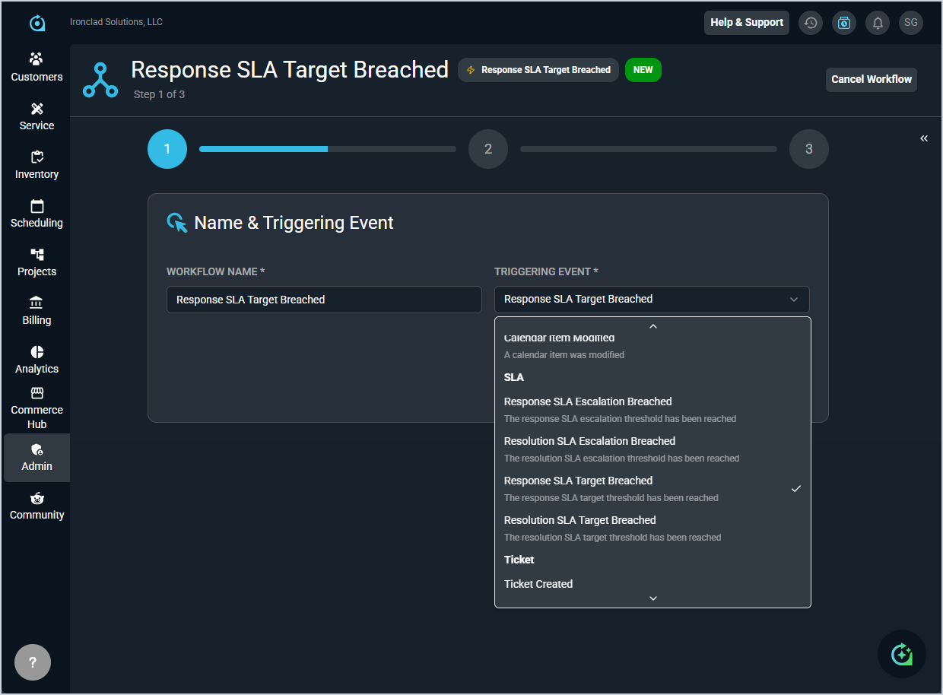Open the Customers section
This screenshot has width=943, height=695.
[x=37, y=68]
